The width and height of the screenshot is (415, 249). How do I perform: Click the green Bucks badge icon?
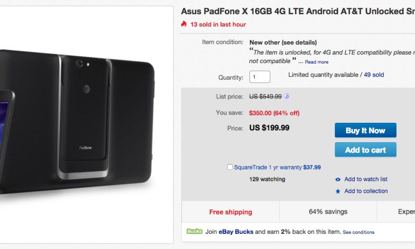click(x=194, y=231)
